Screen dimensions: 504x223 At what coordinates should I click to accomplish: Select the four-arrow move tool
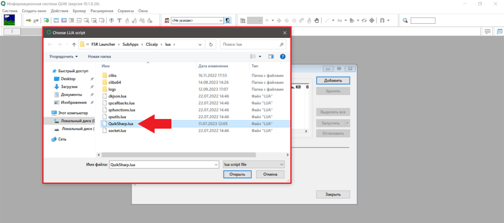click(x=279, y=20)
